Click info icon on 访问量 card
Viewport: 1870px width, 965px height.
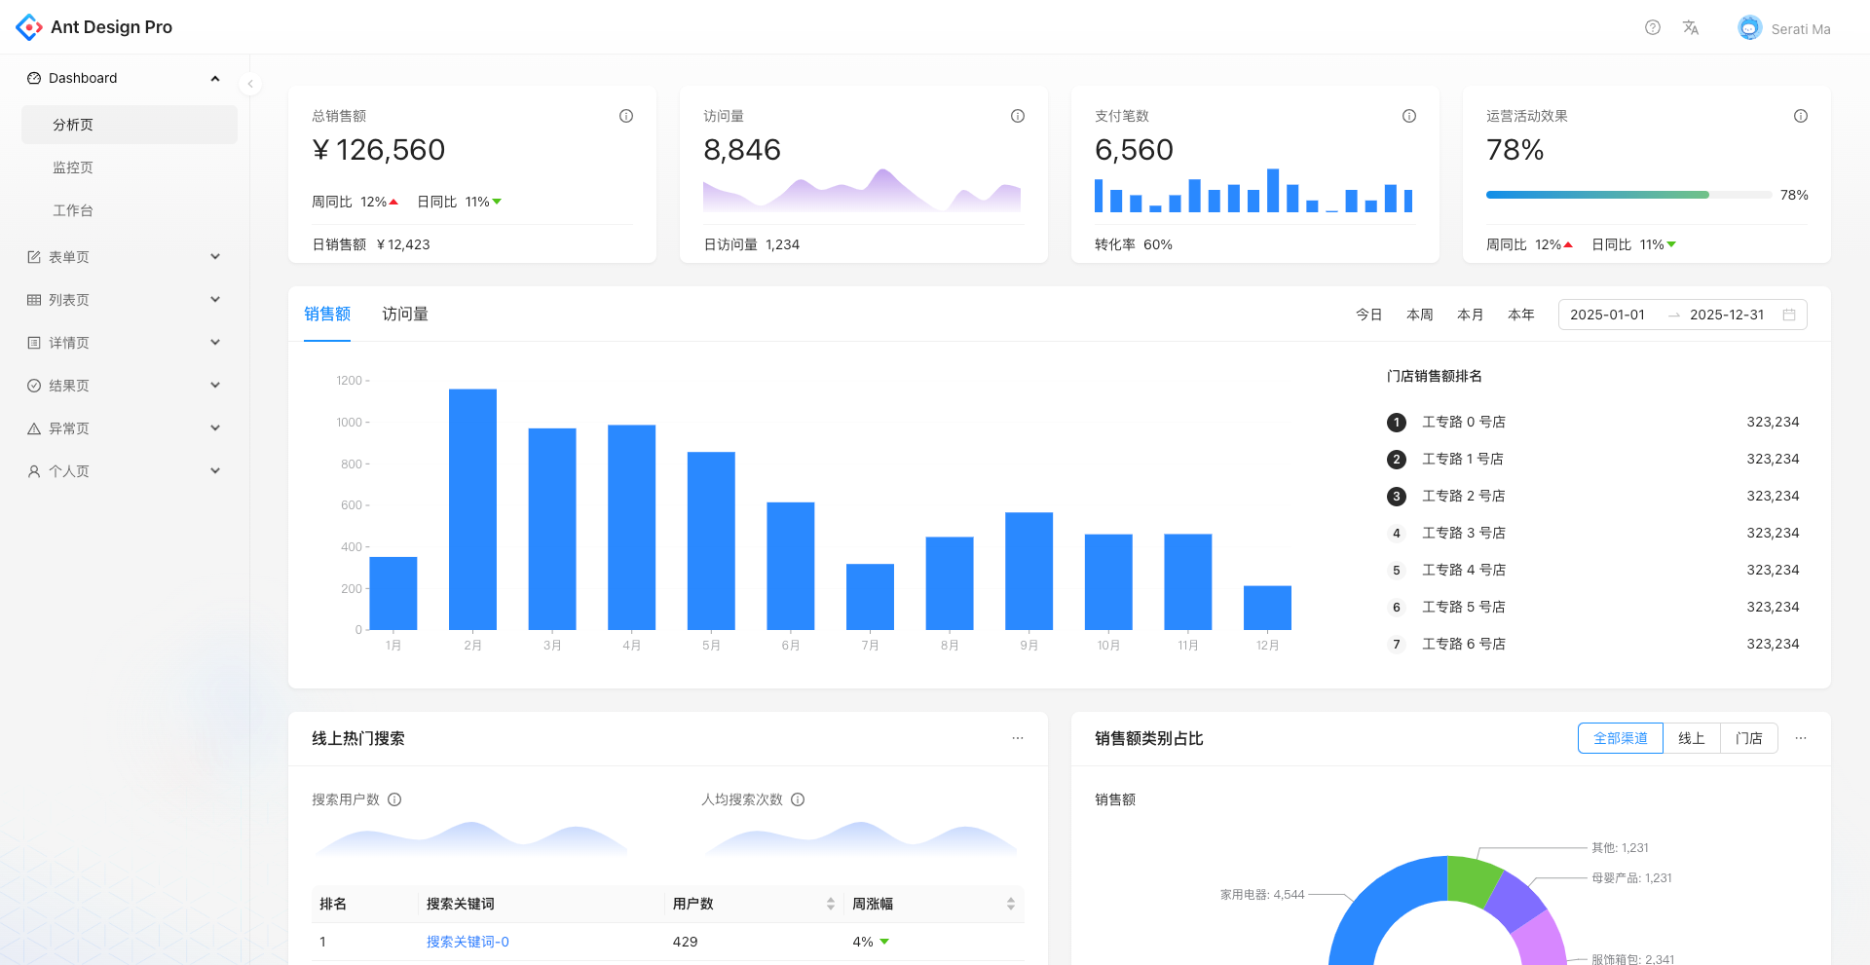tap(1018, 116)
